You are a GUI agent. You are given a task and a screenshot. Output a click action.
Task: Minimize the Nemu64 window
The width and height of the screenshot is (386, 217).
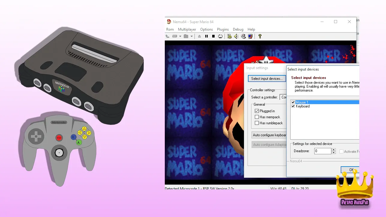pos(322,22)
